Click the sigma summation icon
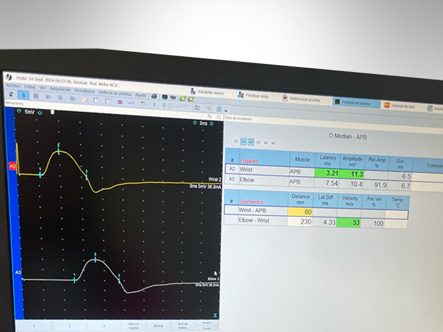 [154, 104]
